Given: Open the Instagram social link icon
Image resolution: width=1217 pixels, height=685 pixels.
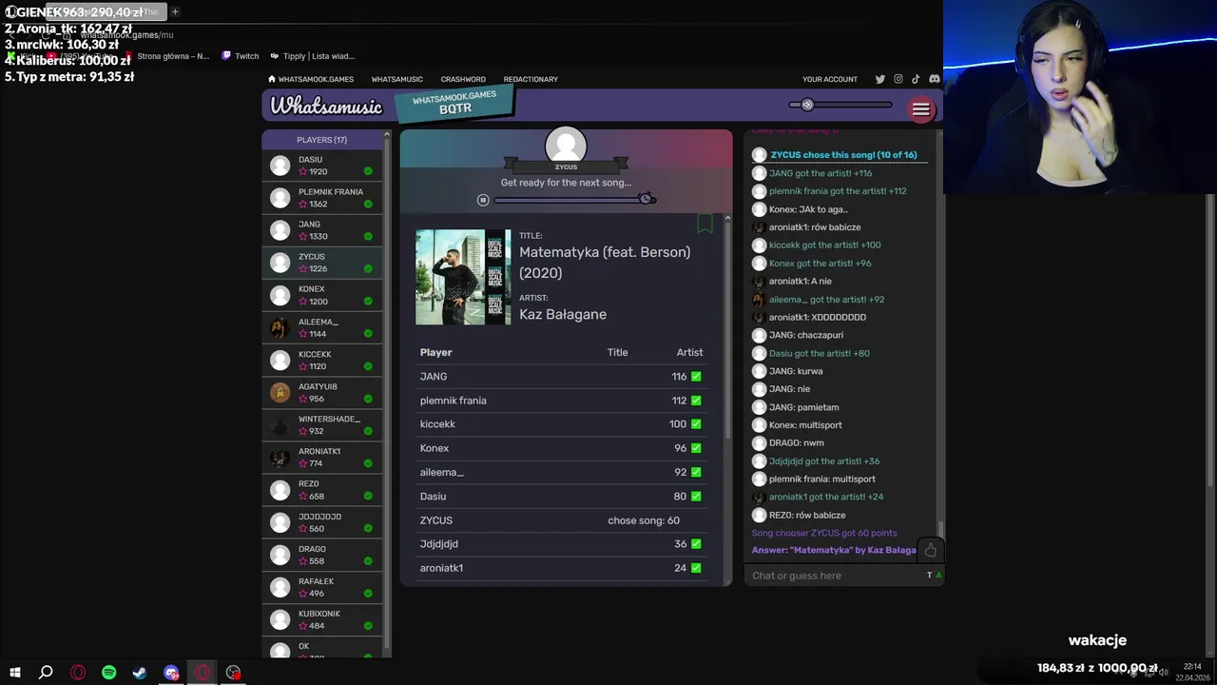Looking at the screenshot, I should 898,79.
